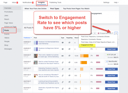Switch to Post Types tab

click(x=55, y=9)
